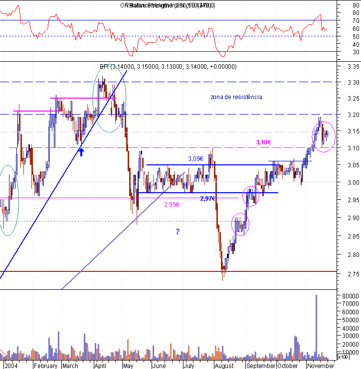Click the 2.90 price axis value
This screenshot has height=369, width=361.
(x=354, y=218)
